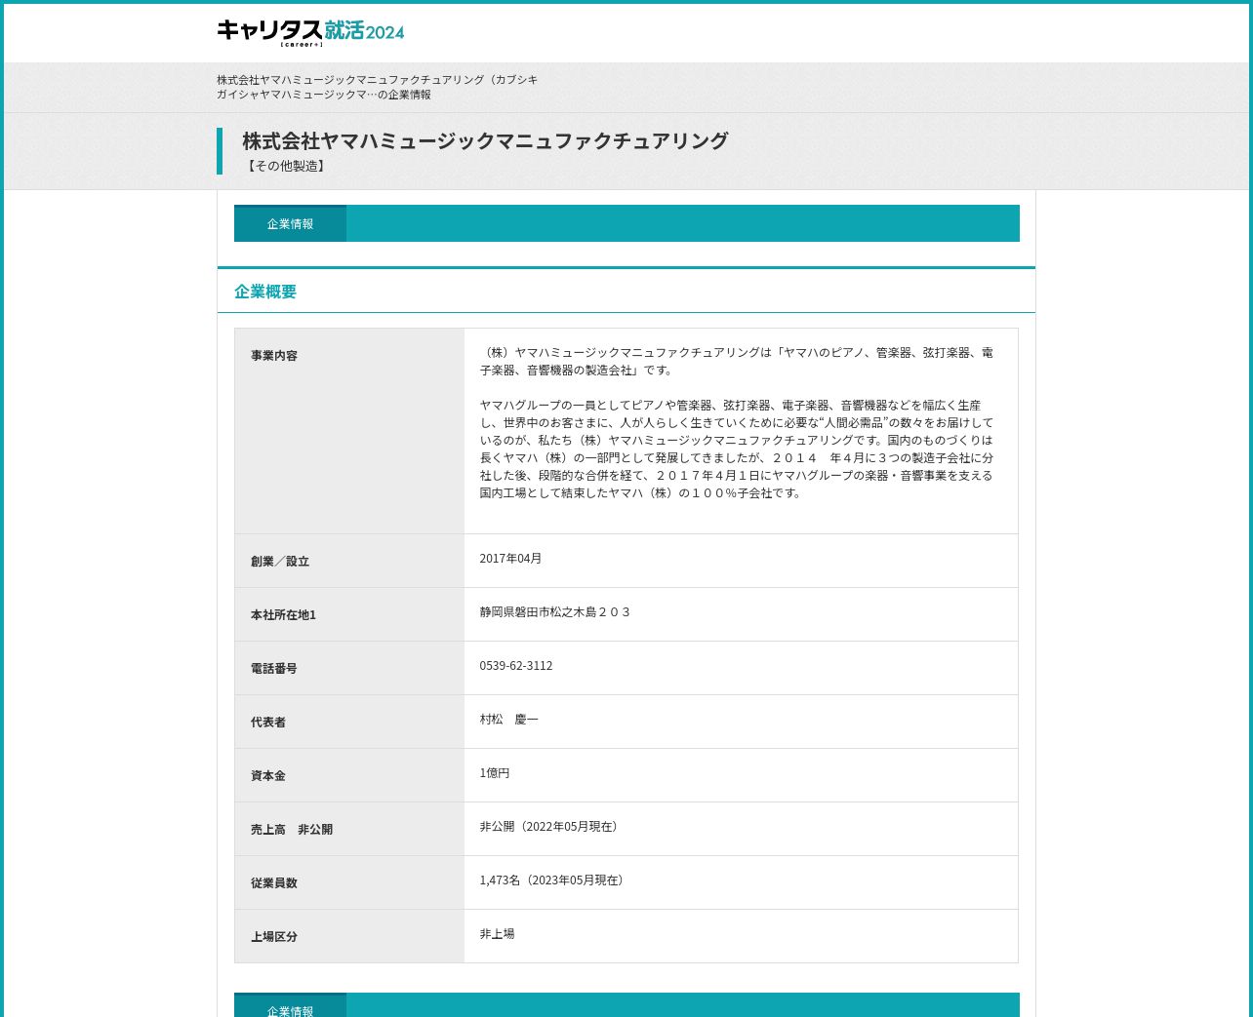1253x1017 pixels.
Task: Click the company name heading
Action: point(485,140)
